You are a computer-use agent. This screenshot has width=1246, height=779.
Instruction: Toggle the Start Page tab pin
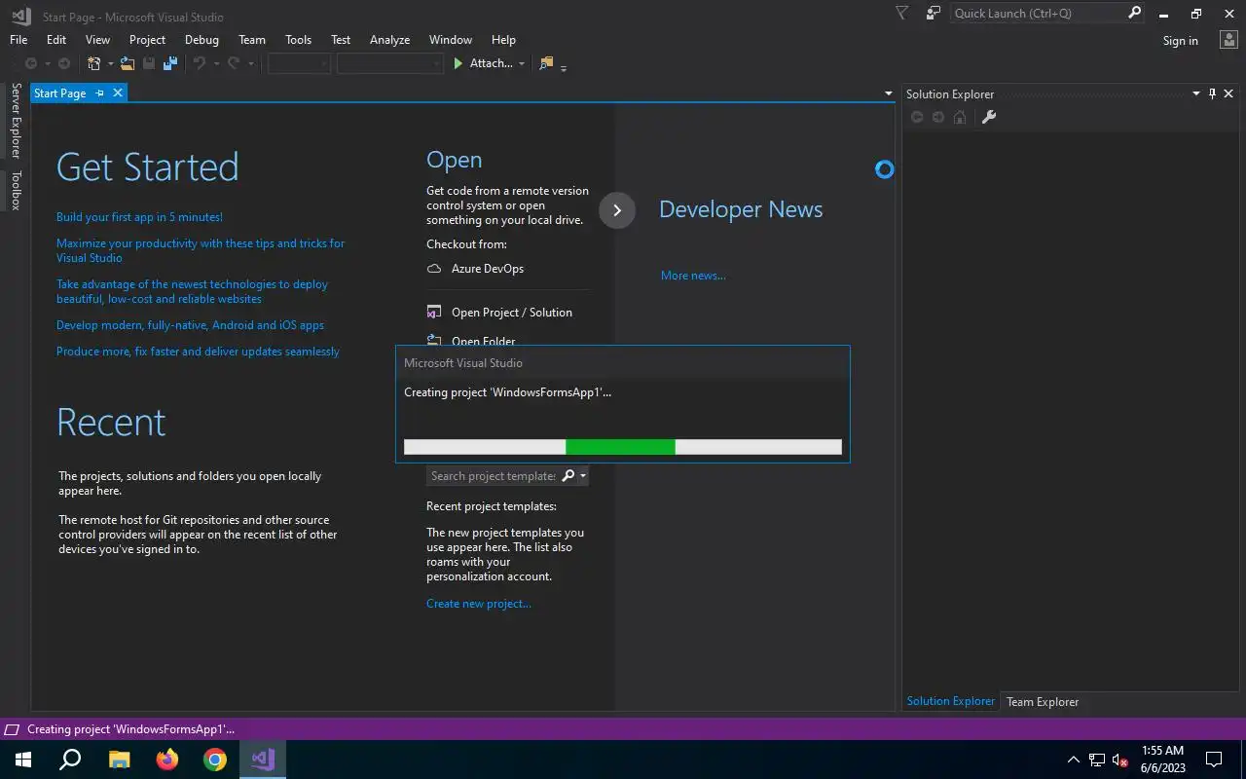[x=99, y=93]
